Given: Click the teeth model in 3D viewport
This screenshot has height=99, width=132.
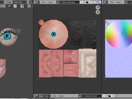Looking at the screenshot, I should point(2,68).
